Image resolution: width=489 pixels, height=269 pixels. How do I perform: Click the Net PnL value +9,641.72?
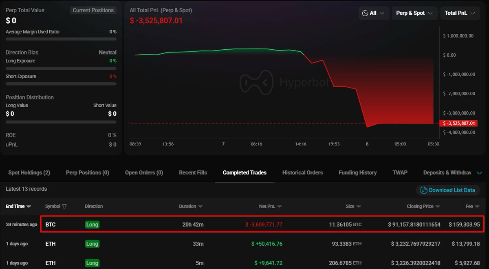pos(268,263)
